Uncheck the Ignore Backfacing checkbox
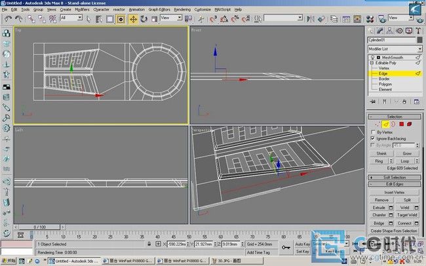Image resolution: width=426 pixels, height=266 pixels. click(373, 138)
